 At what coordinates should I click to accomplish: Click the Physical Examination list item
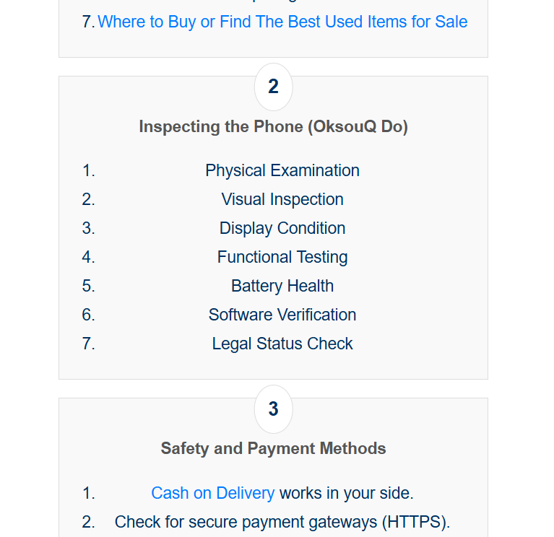(x=282, y=170)
